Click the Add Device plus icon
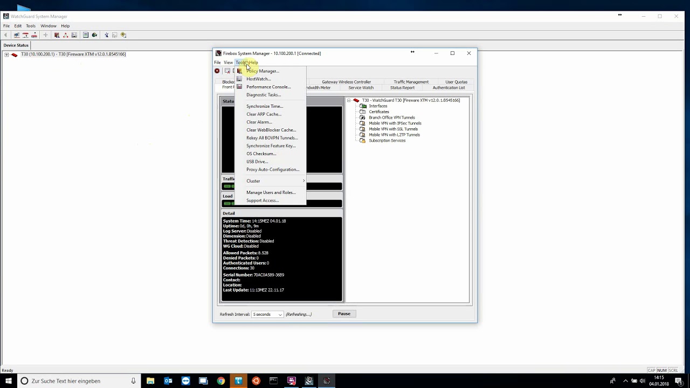 pos(45,35)
